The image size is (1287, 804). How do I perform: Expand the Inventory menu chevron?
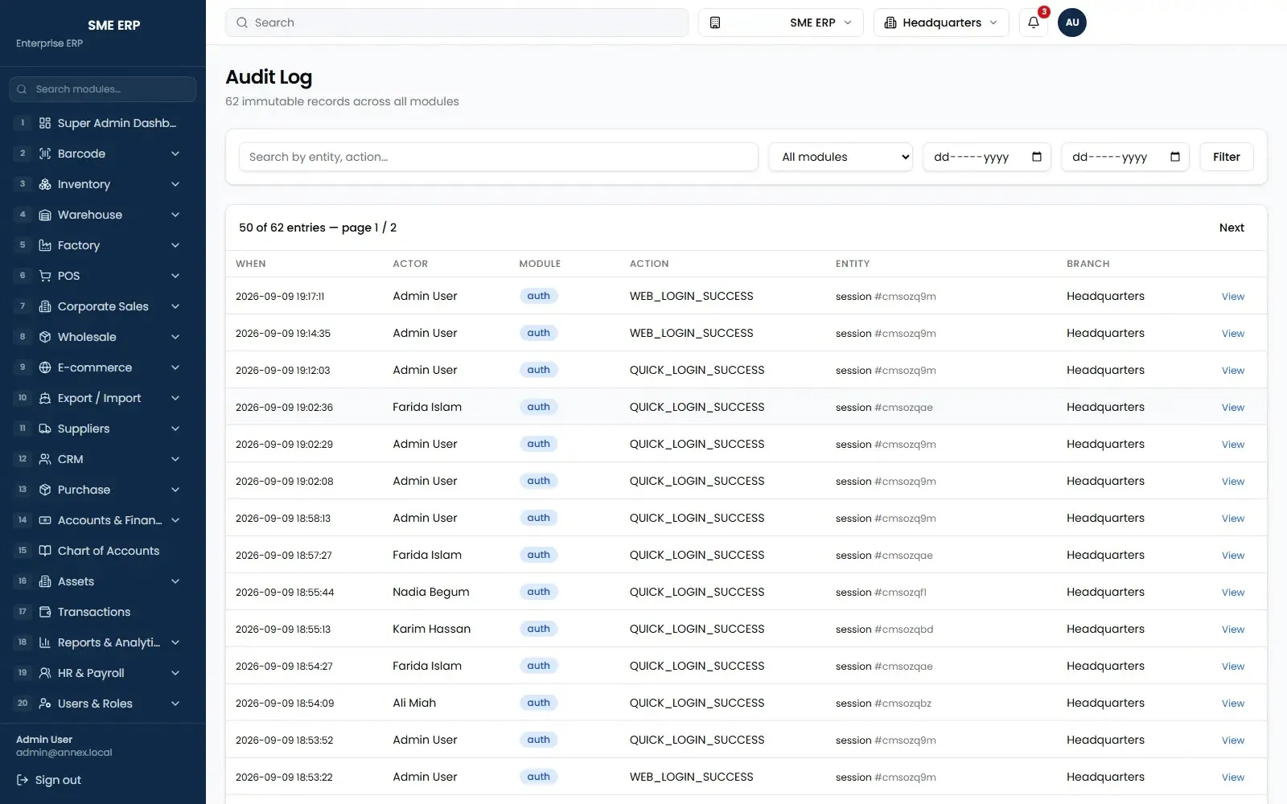(175, 184)
